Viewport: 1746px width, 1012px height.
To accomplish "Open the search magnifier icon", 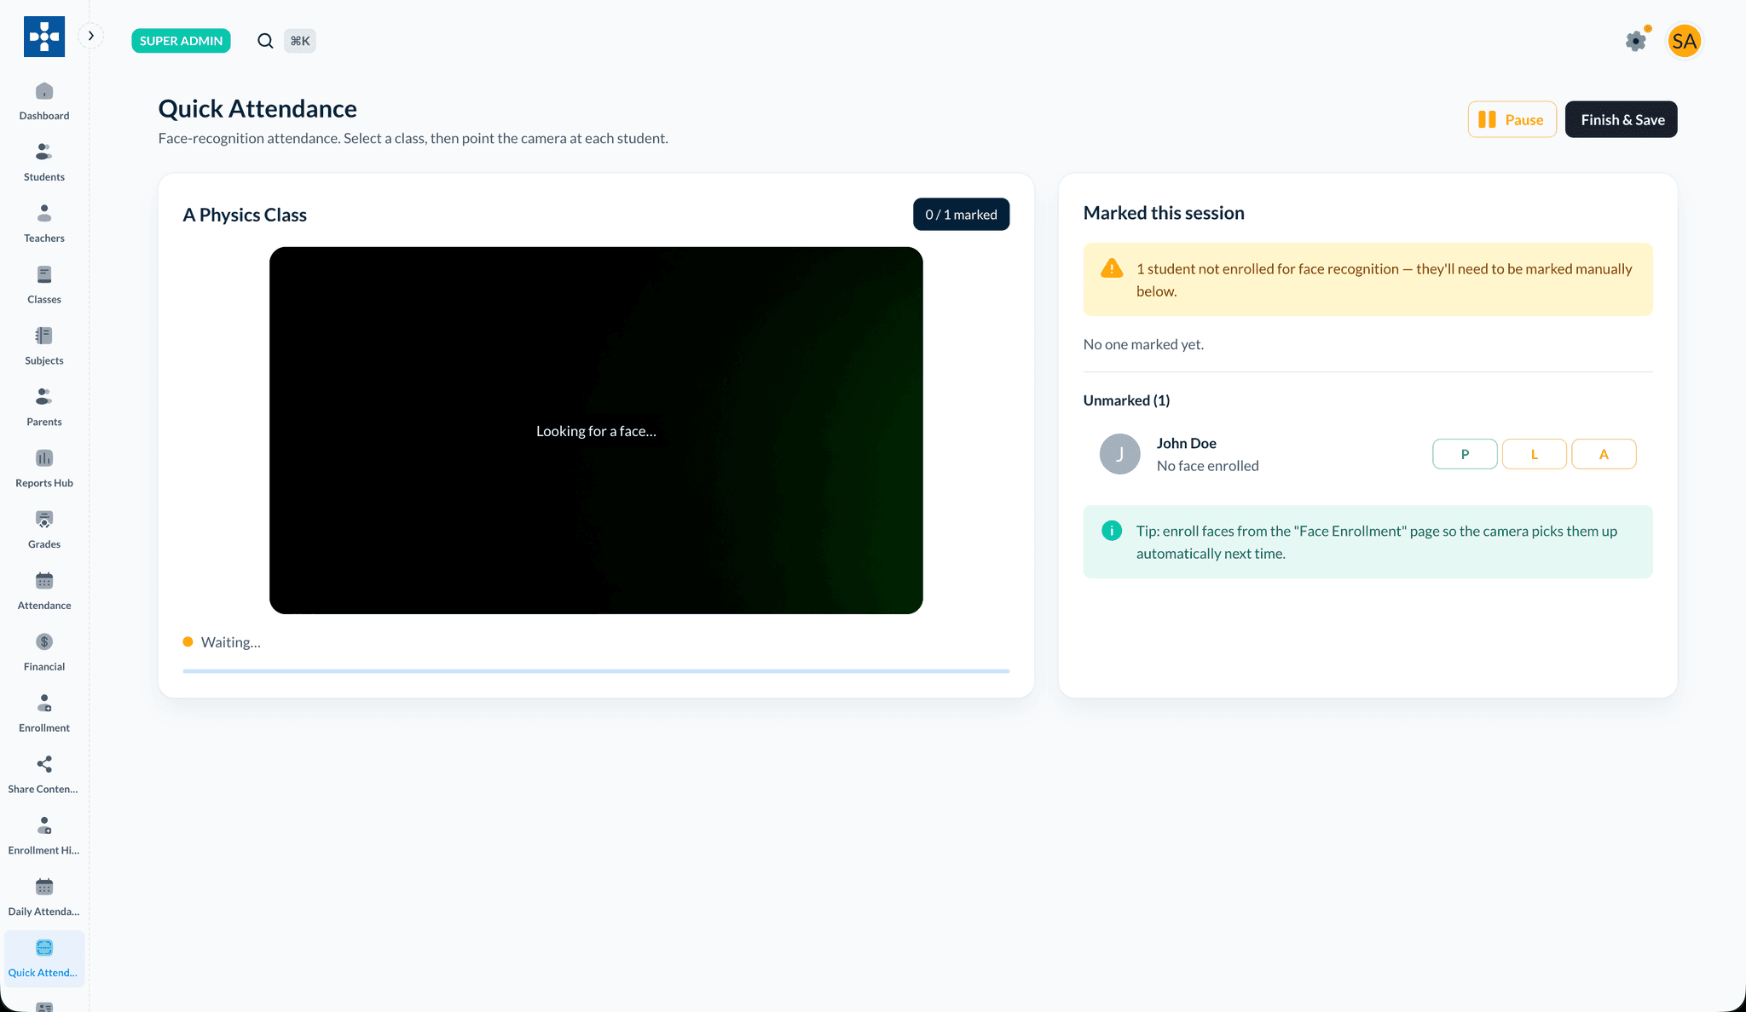I will pos(265,41).
